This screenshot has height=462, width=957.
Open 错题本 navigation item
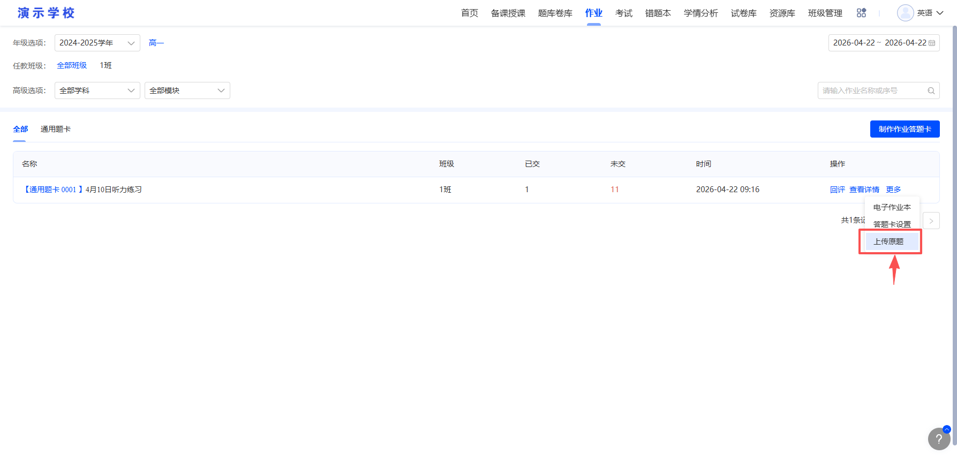pos(658,13)
